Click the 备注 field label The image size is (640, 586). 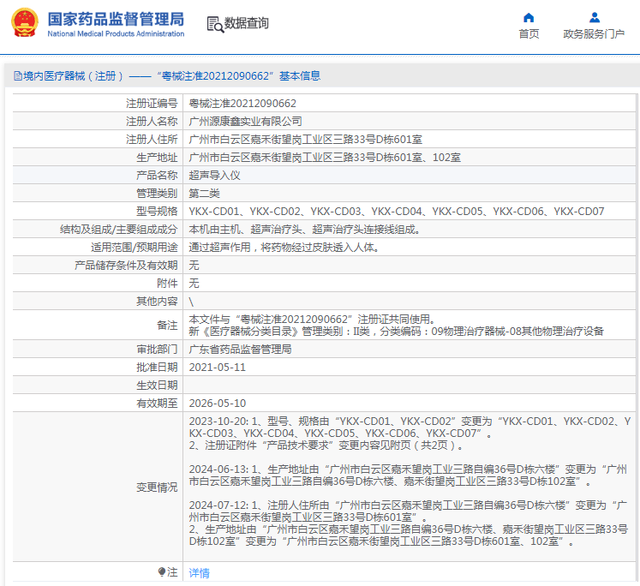click(x=167, y=326)
